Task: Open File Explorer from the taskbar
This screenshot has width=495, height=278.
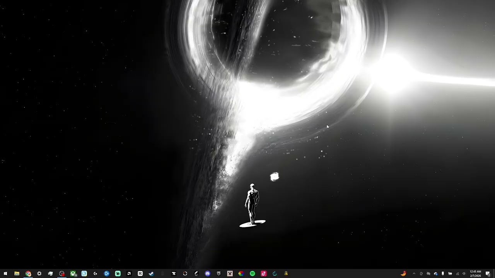Action: coord(17,273)
